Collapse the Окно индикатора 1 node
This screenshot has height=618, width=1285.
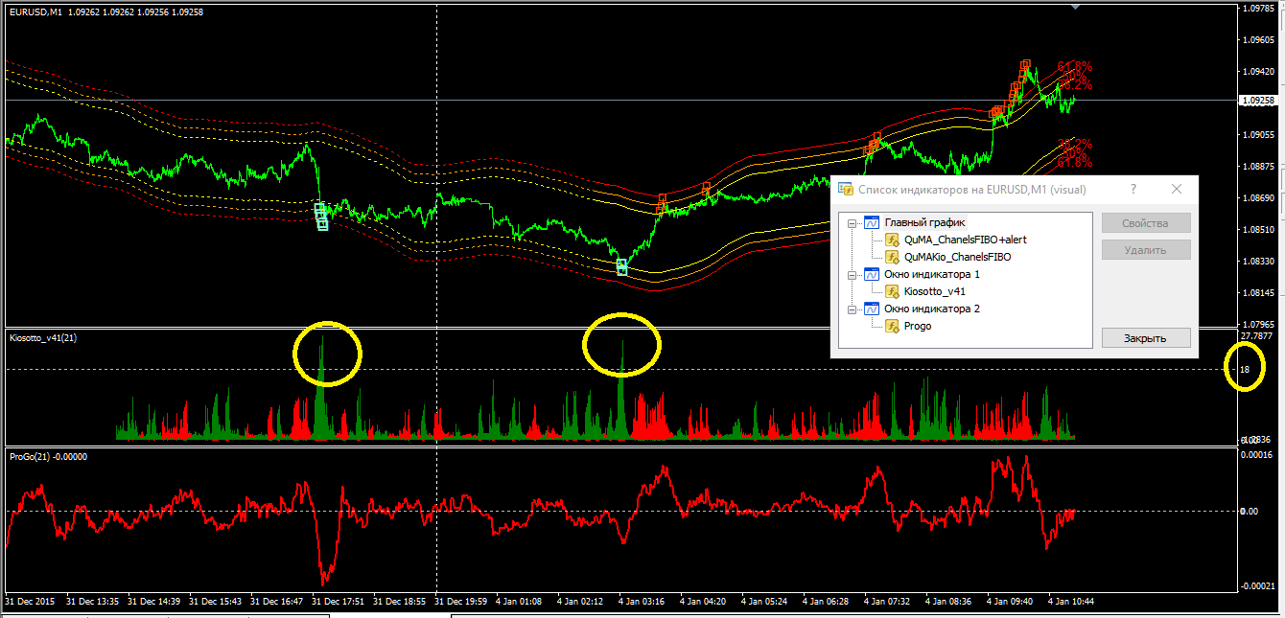(x=851, y=274)
